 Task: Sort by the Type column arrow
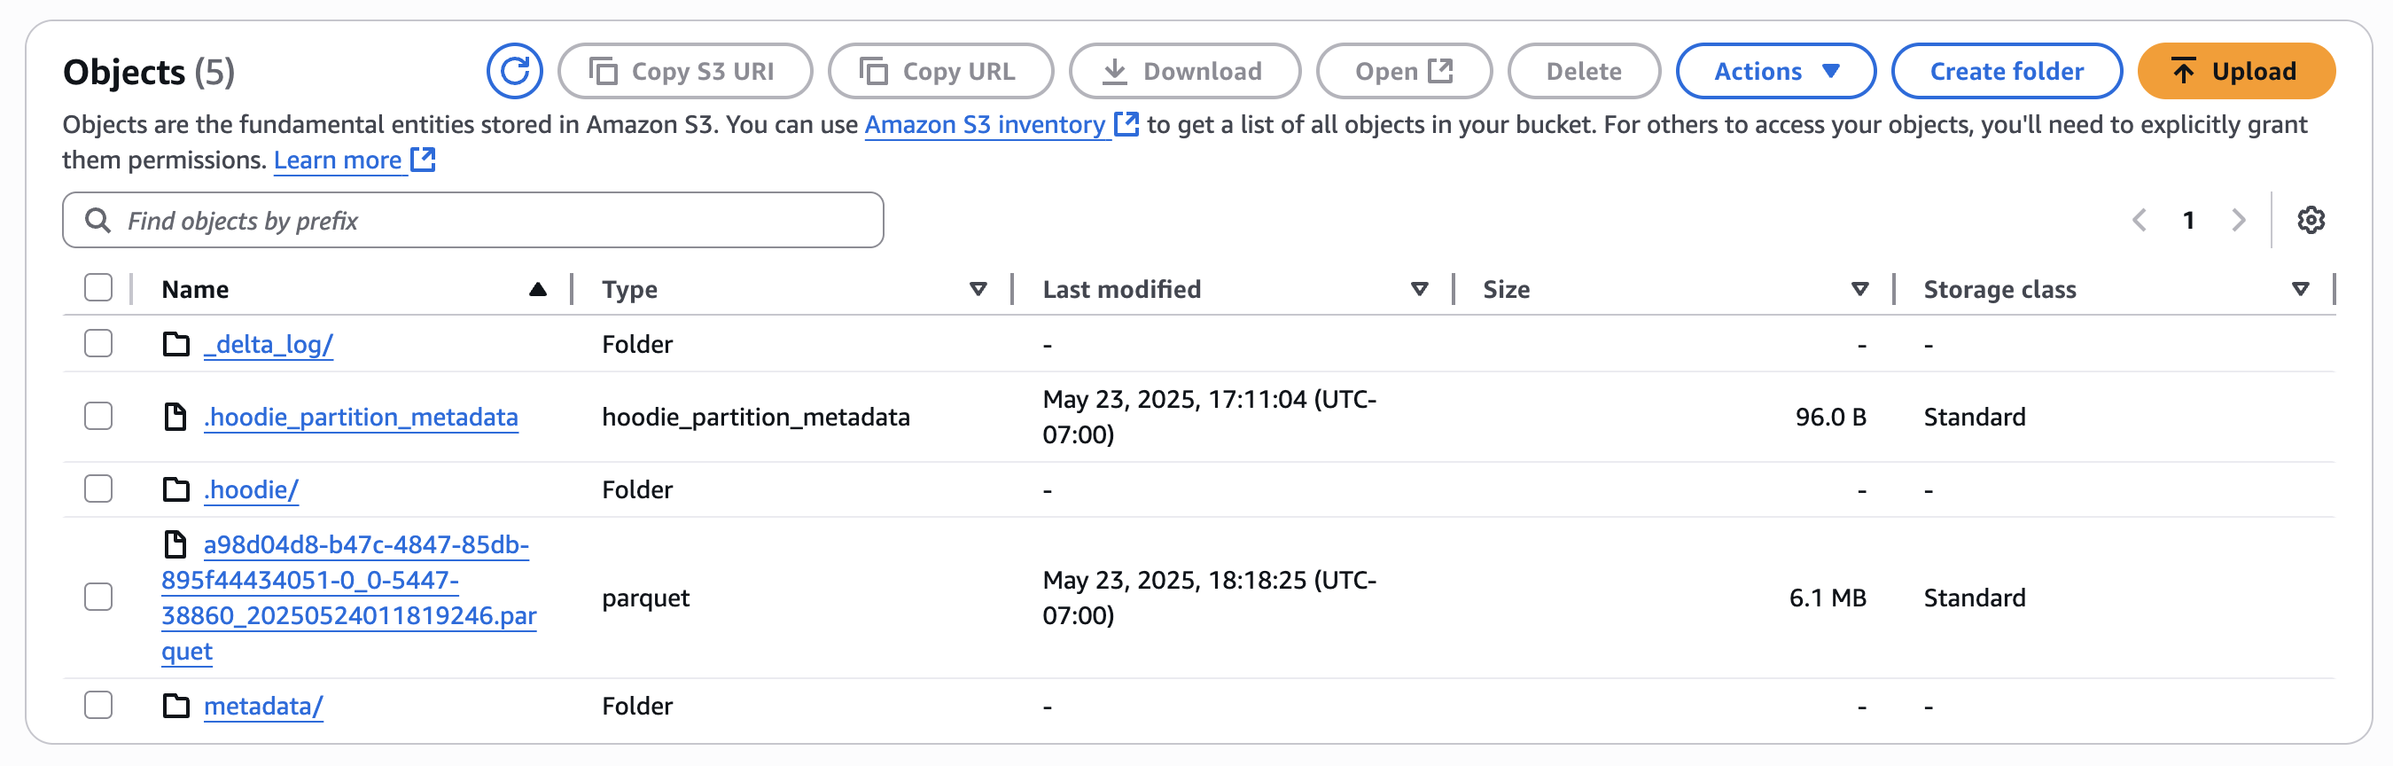(978, 289)
